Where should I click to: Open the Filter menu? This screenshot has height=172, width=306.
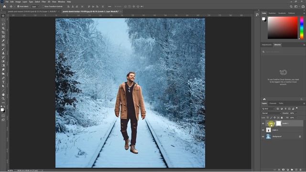[44, 2]
